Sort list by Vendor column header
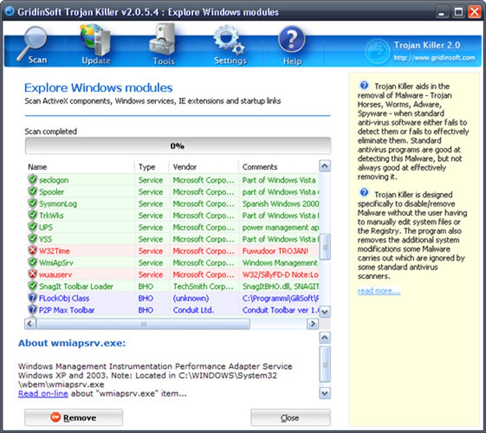The image size is (486, 433). tap(204, 167)
